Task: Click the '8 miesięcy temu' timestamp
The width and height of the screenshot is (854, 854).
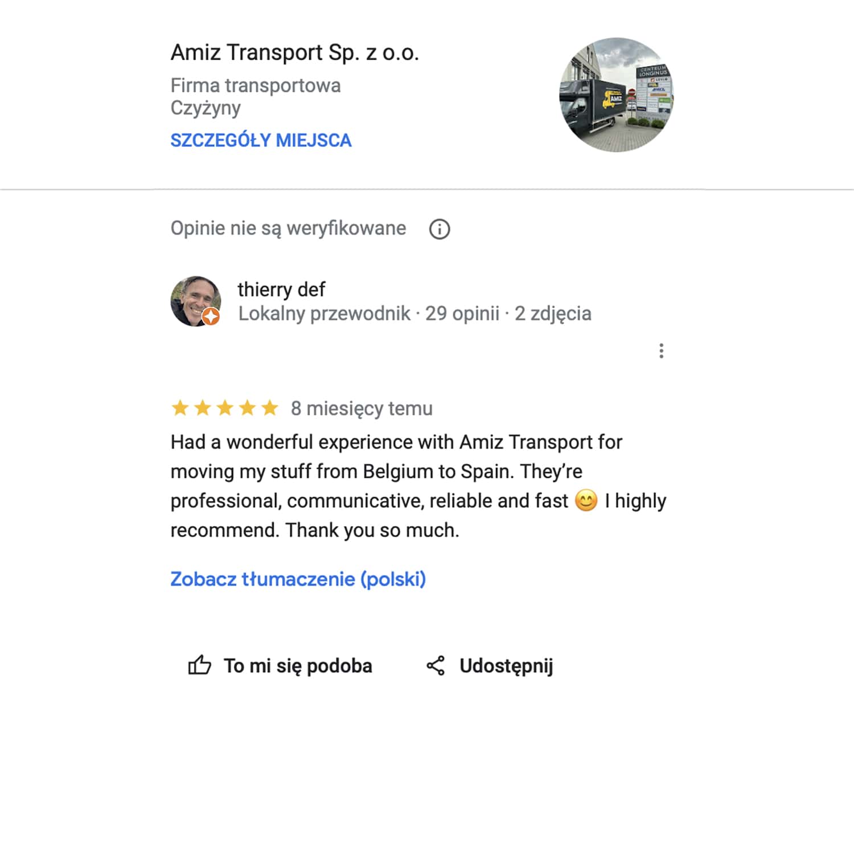Action: 362,409
